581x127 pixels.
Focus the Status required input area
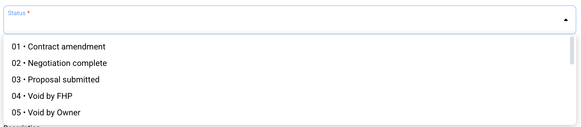click(x=289, y=20)
